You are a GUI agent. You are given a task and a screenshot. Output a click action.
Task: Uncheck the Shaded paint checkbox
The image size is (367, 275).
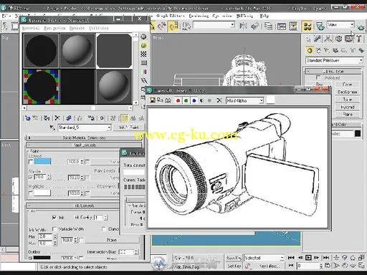(x=31, y=177)
